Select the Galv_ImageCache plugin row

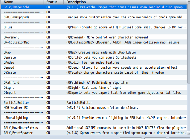coord(94,7)
